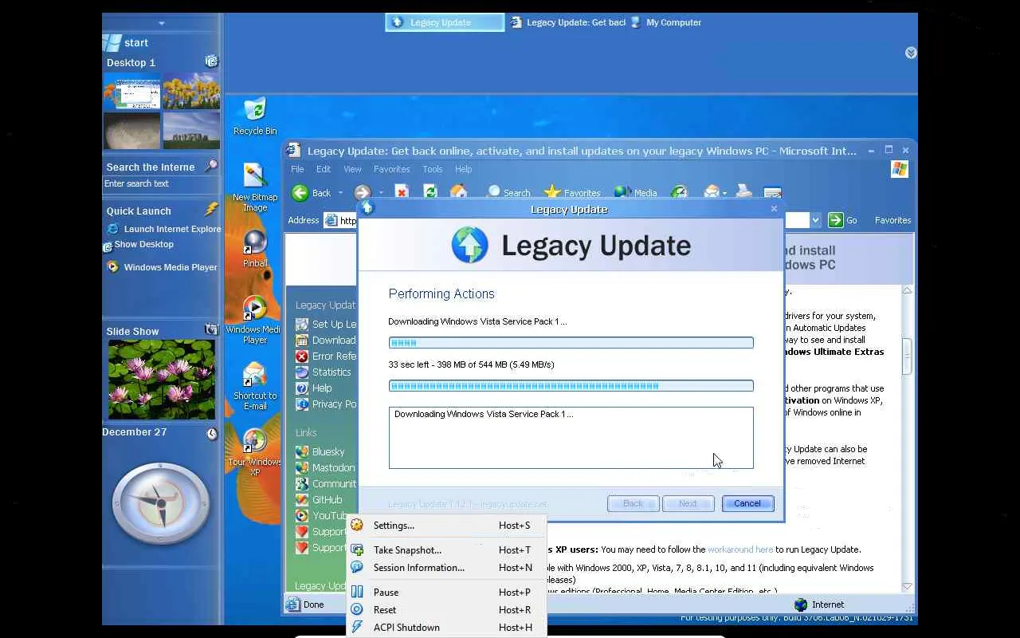Click the Stop button in Internet Explorer toolbar
The width and height of the screenshot is (1020, 638).
click(402, 192)
